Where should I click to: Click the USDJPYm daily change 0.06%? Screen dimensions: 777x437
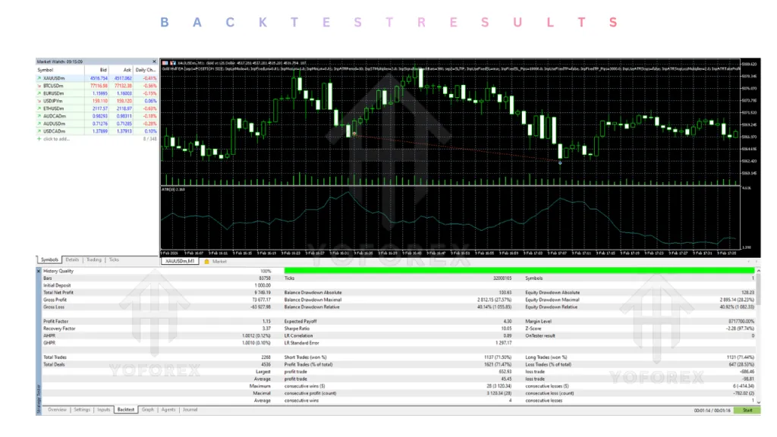coord(150,101)
